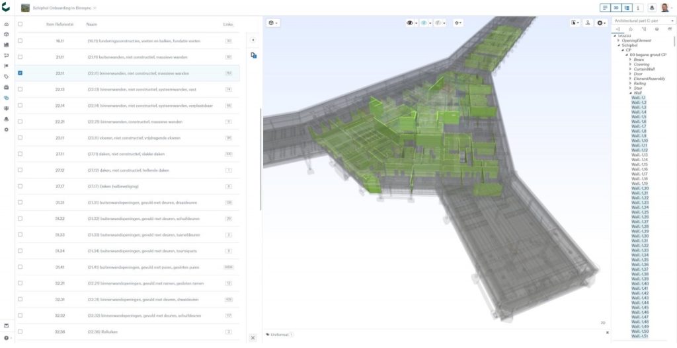This screenshot has height=348, width=677.
Task: Click link count badge for row 22.11
Action: [x=228, y=73]
